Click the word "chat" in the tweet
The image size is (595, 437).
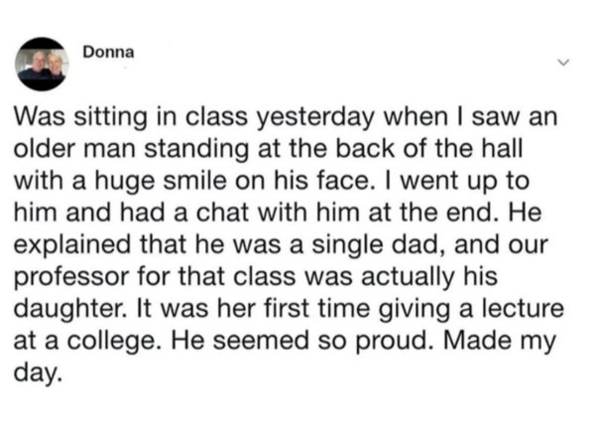[221, 213]
